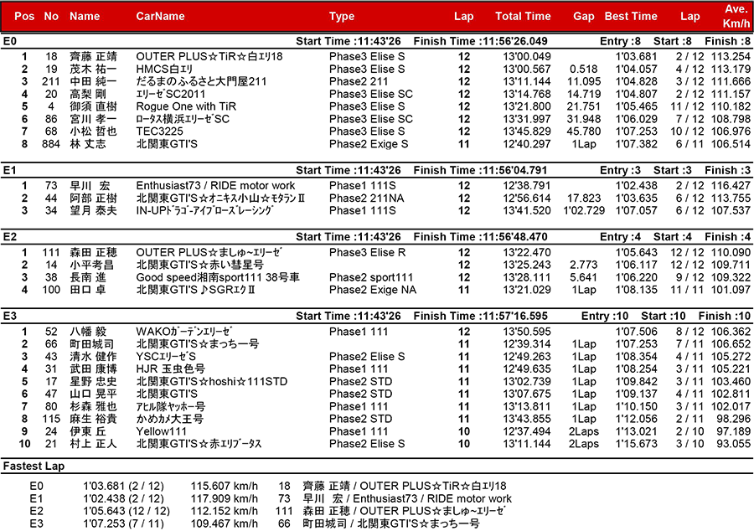Click the 'CarName' column header
Screen dimensions: 754x531
[x=160, y=17]
